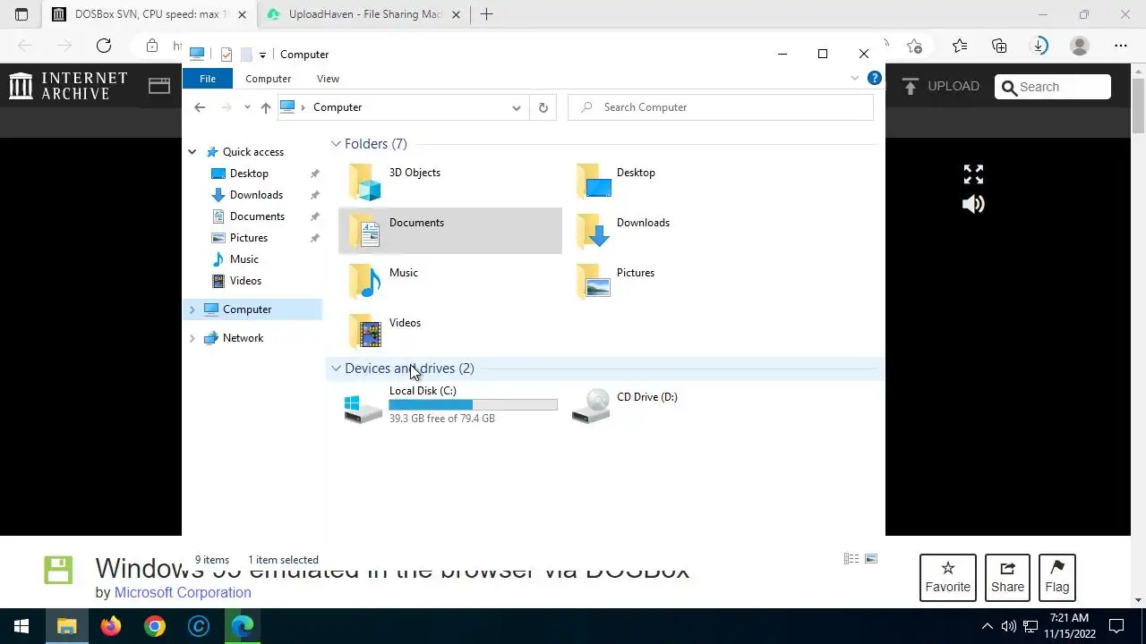Expand Network node in navigation pane

(192, 338)
